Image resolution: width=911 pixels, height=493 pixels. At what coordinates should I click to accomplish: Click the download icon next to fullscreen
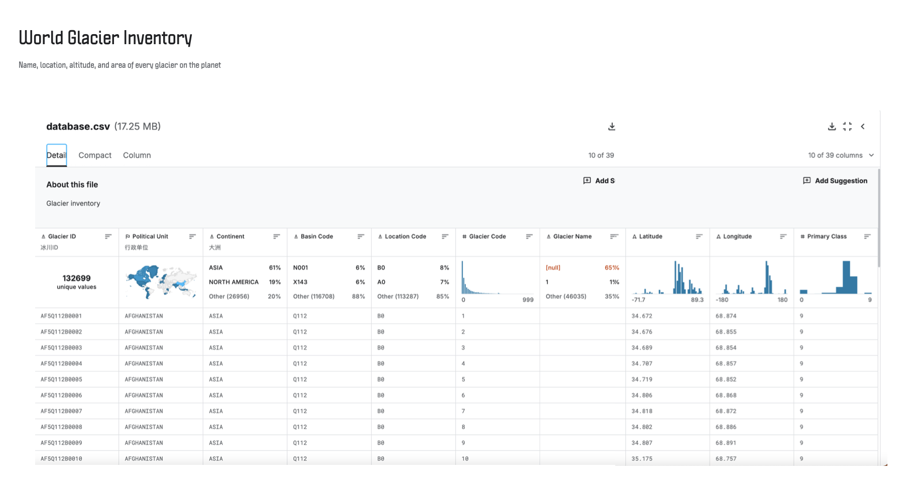coord(832,127)
